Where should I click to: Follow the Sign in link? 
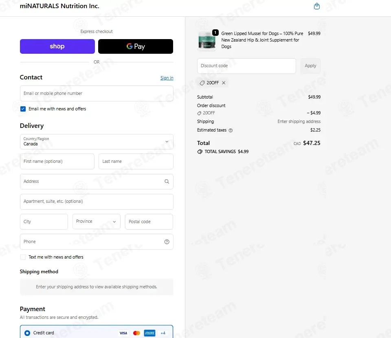click(167, 78)
